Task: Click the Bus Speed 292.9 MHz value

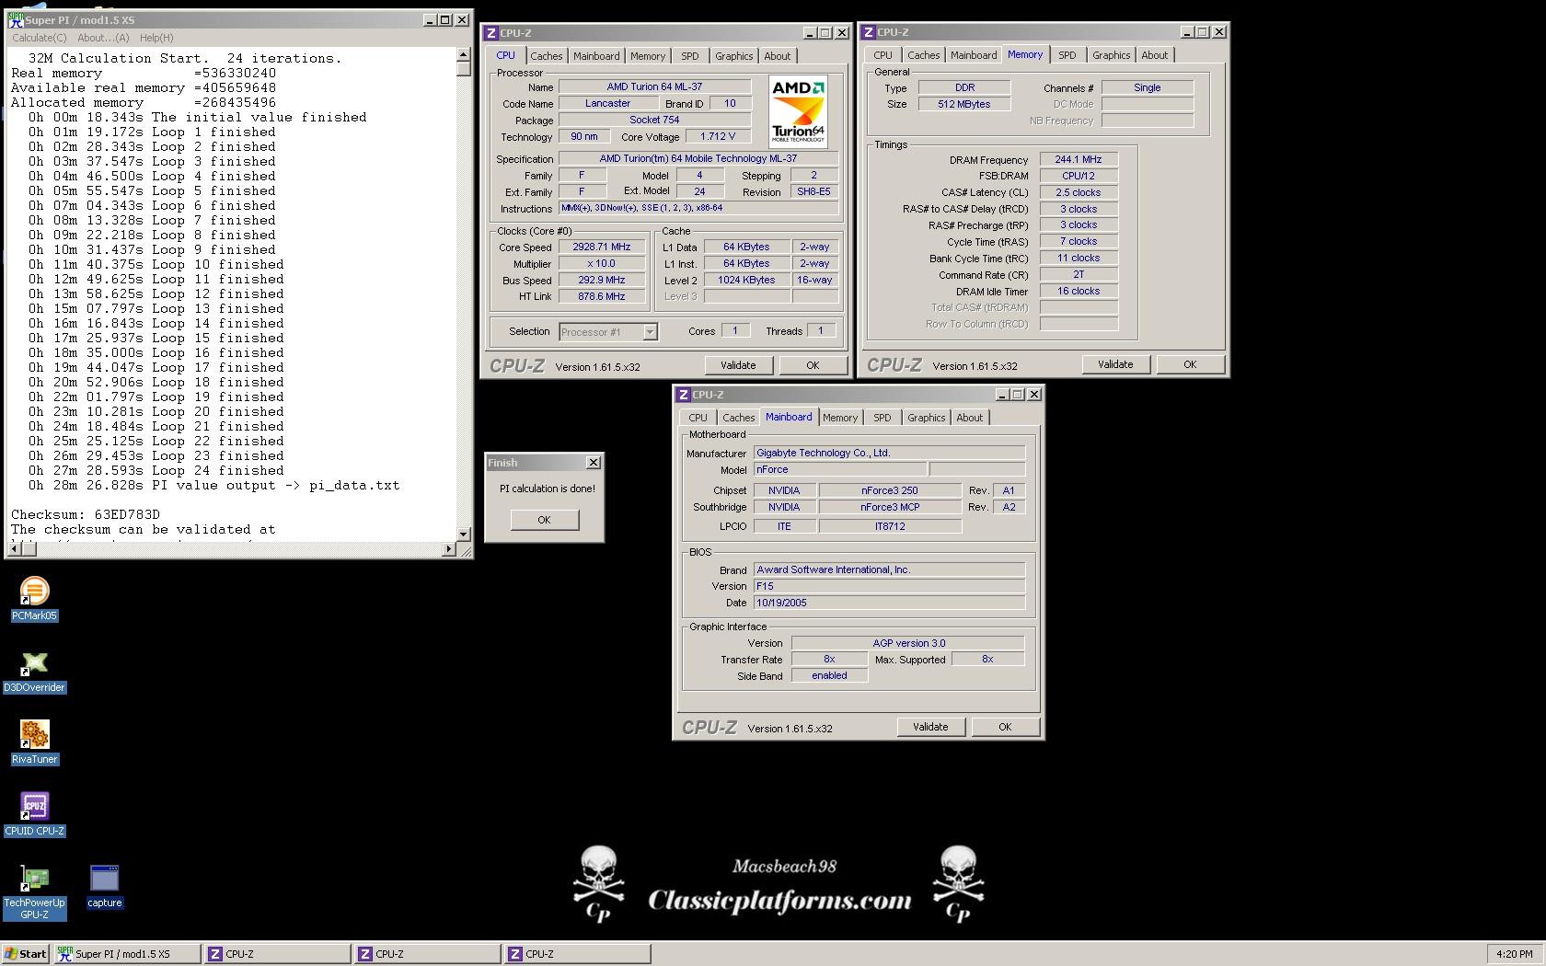Action: pyautogui.click(x=602, y=281)
